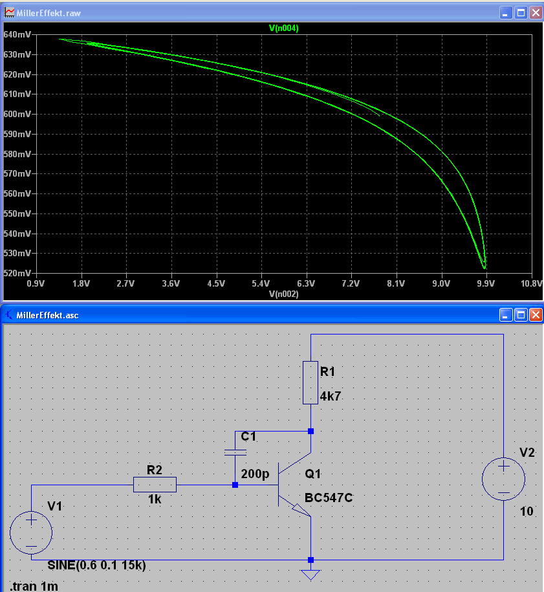Select resistor R2 1k symbol
The width and height of the screenshot is (544, 592).
pyautogui.click(x=155, y=485)
